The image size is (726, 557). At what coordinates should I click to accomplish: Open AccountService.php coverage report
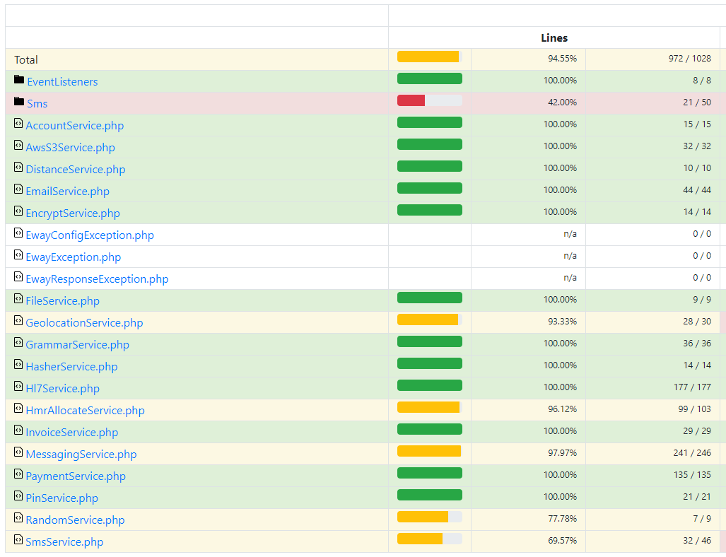click(x=74, y=126)
